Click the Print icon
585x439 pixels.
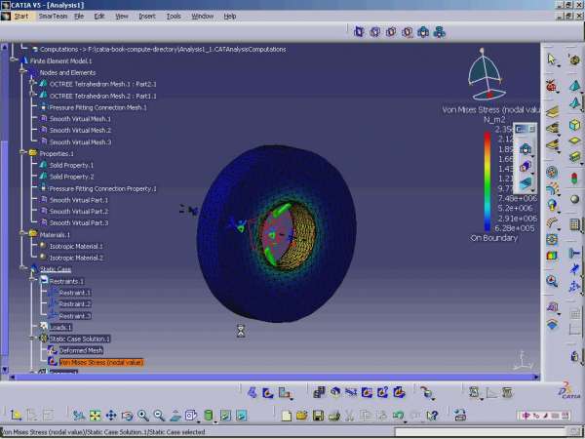333,416
